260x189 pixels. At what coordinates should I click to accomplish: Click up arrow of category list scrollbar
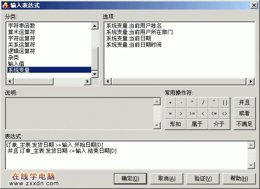pyautogui.click(x=95, y=26)
